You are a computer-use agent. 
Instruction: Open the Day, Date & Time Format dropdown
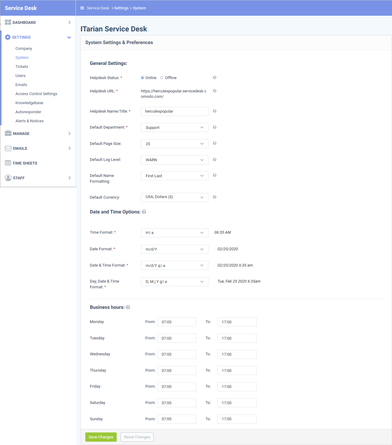[175, 282]
